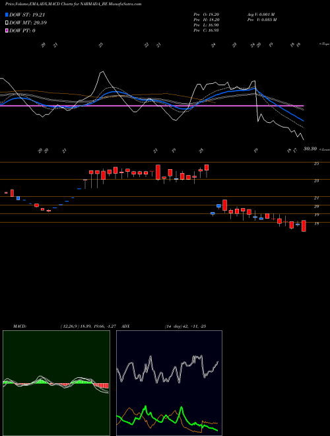Click the 25 price axis label
Screen dimensions: 330x436
pos(316,164)
